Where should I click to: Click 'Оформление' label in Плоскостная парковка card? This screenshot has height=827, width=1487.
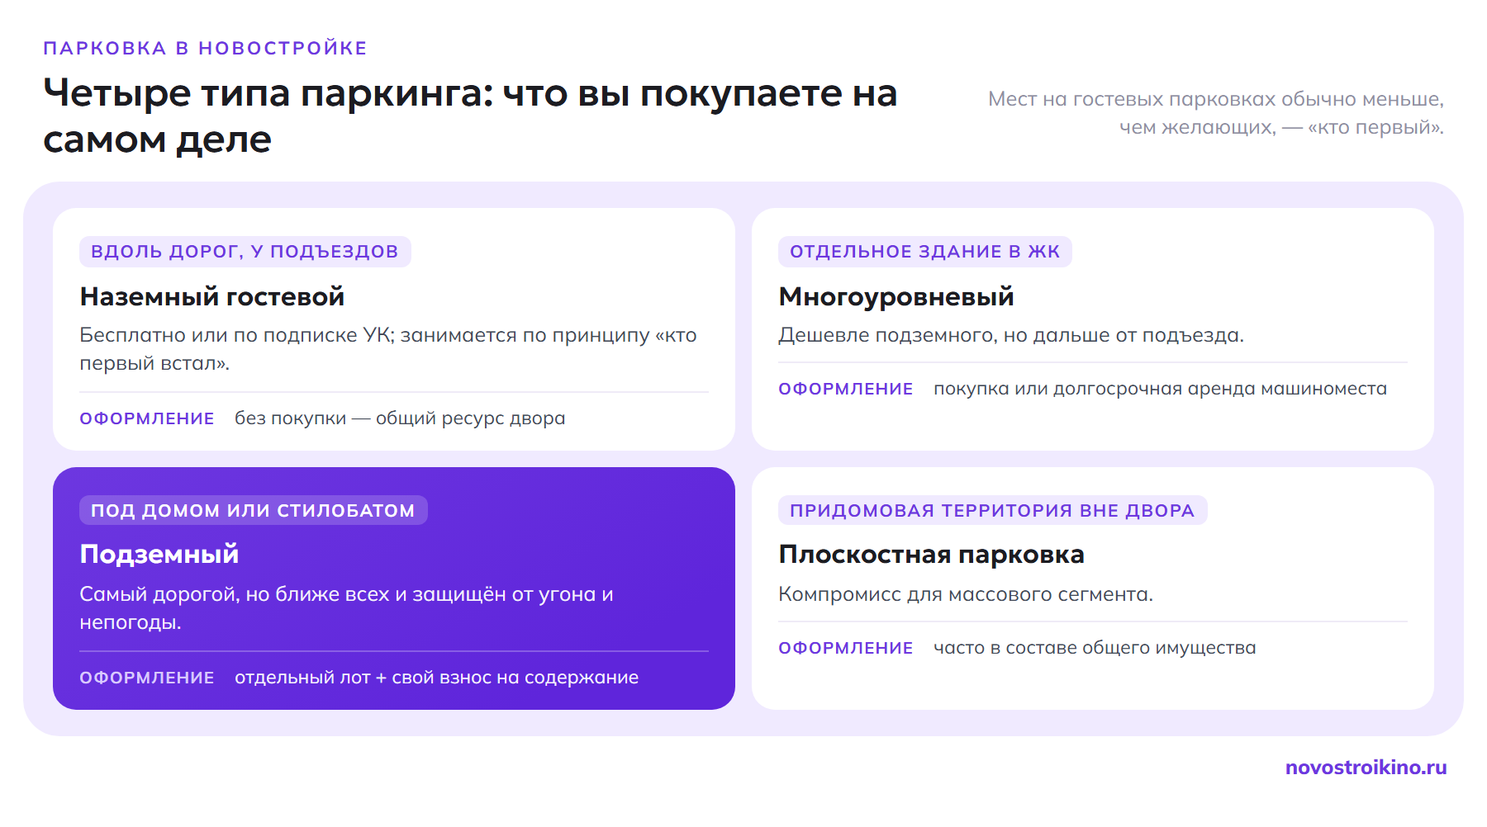tap(846, 648)
